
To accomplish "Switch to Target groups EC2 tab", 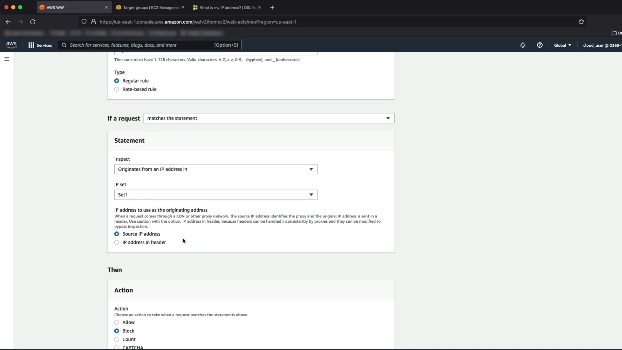I will coord(149,7).
